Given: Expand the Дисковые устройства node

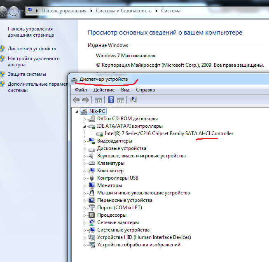Looking at the screenshot, I should click(84, 149).
